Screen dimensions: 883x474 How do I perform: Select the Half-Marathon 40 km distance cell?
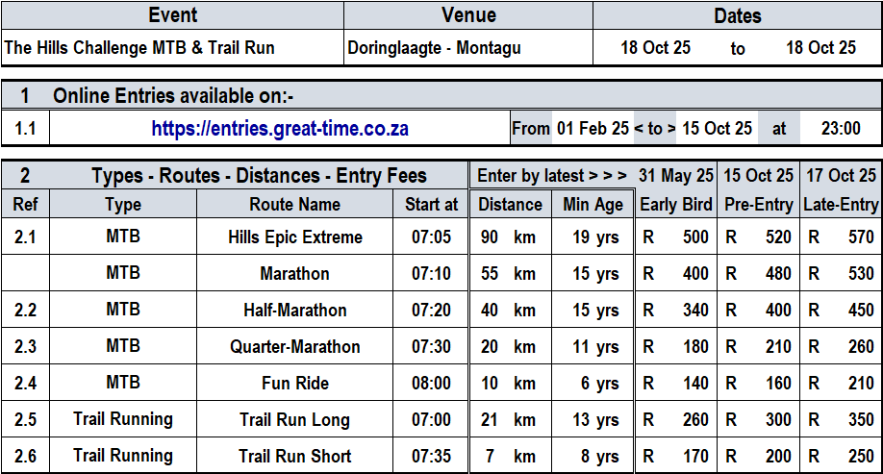pyautogui.click(x=510, y=311)
